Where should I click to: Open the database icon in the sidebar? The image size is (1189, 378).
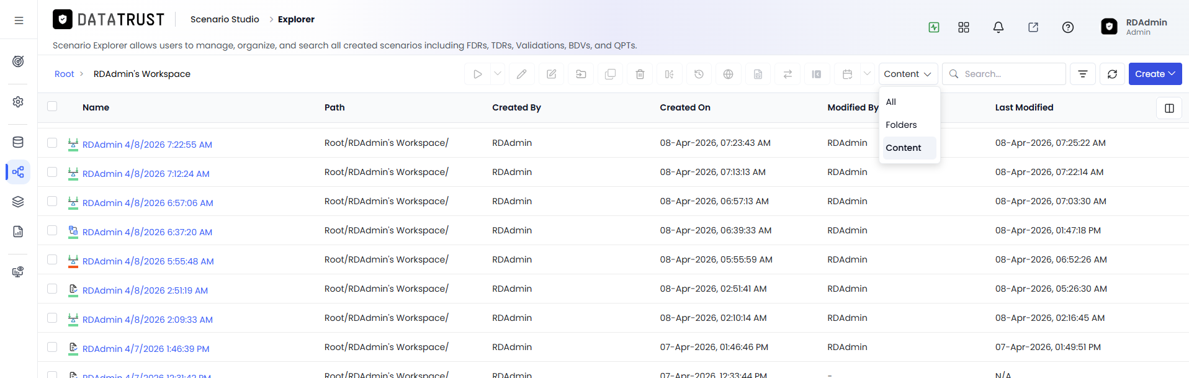18,142
